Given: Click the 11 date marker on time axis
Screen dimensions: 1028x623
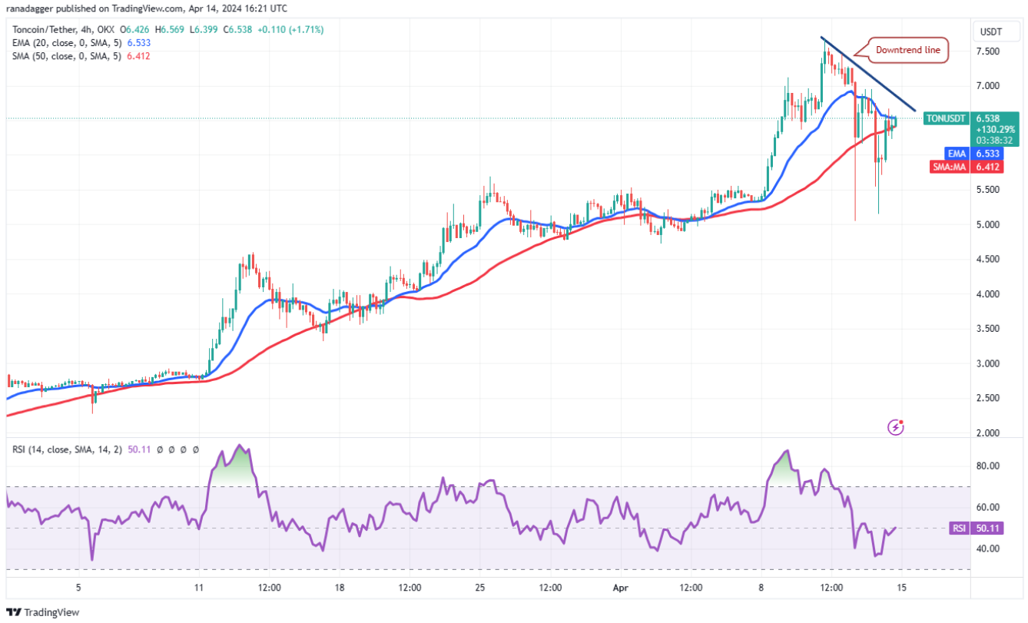Looking at the screenshot, I should click(x=198, y=588).
